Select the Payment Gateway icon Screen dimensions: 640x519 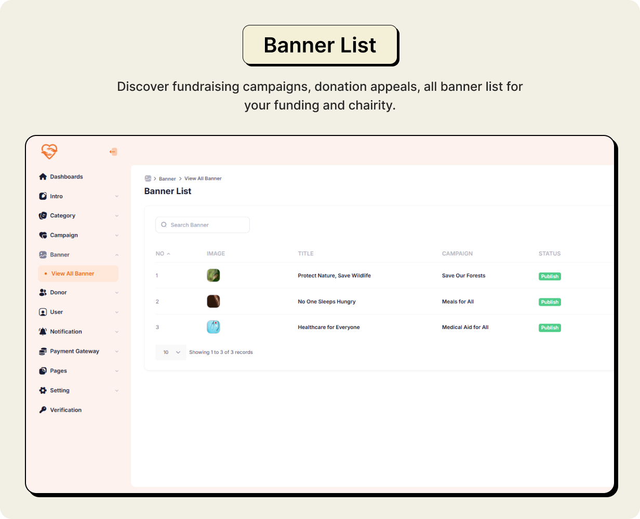click(x=43, y=351)
